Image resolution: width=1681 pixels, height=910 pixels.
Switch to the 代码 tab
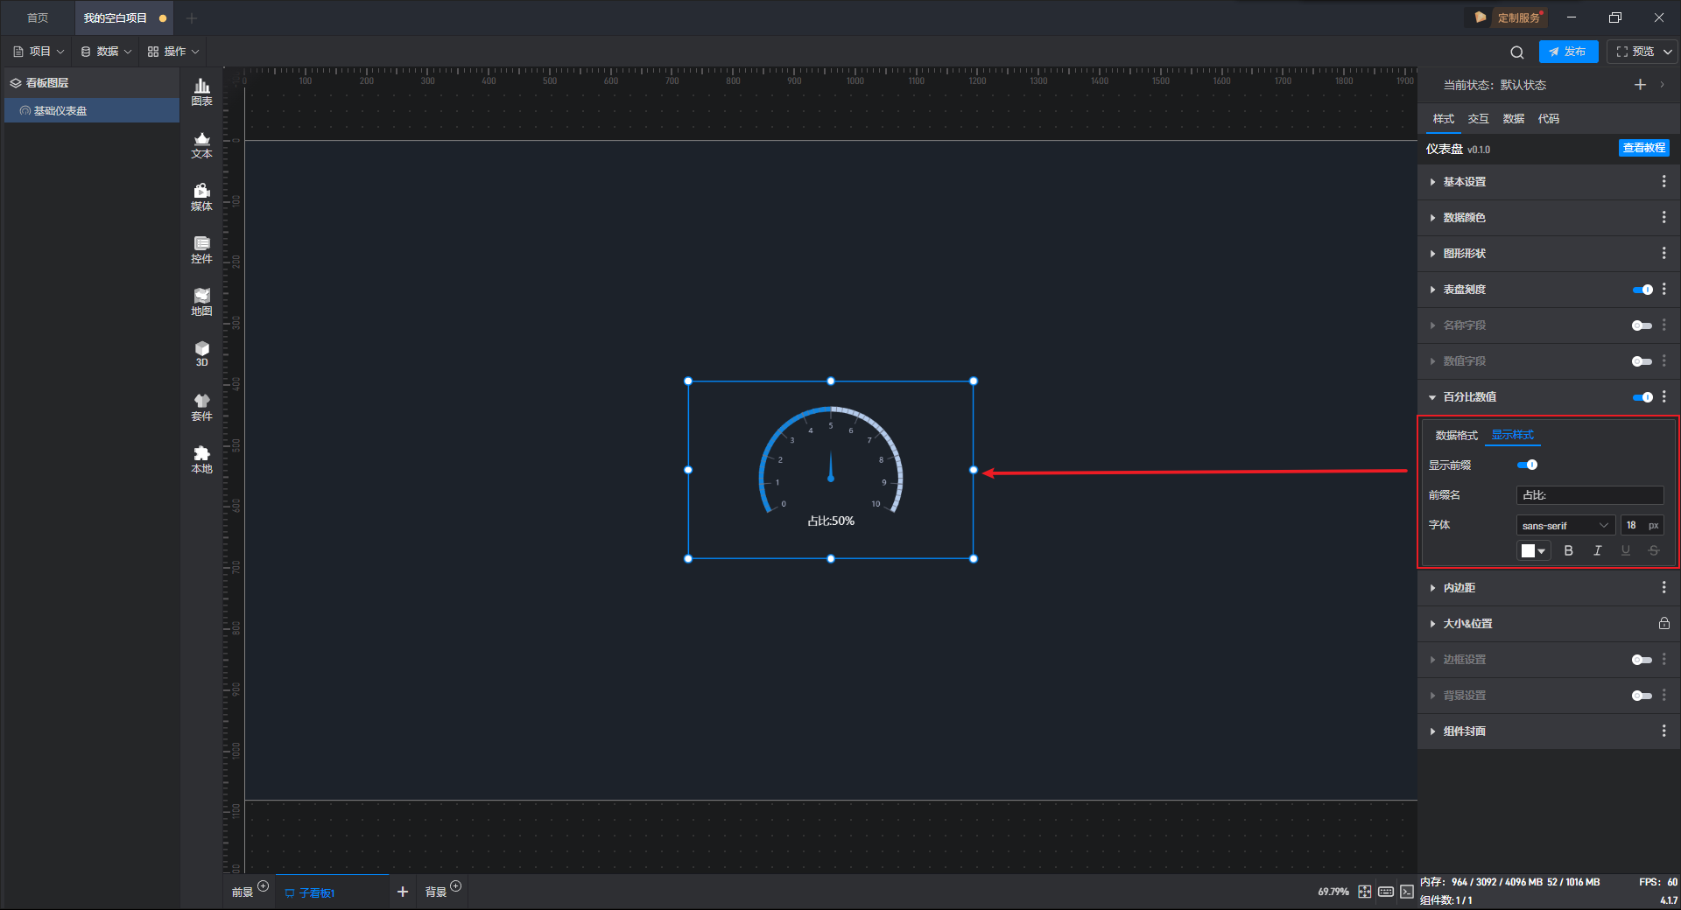click(1548, 119)
